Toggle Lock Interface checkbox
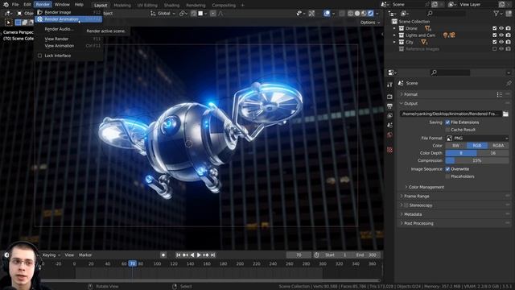515x290 pixels. pyautogui.click(x=39, y=56)
